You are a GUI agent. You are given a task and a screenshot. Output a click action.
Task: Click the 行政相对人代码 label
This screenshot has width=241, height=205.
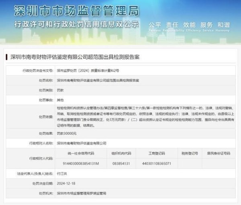point(41,158)
